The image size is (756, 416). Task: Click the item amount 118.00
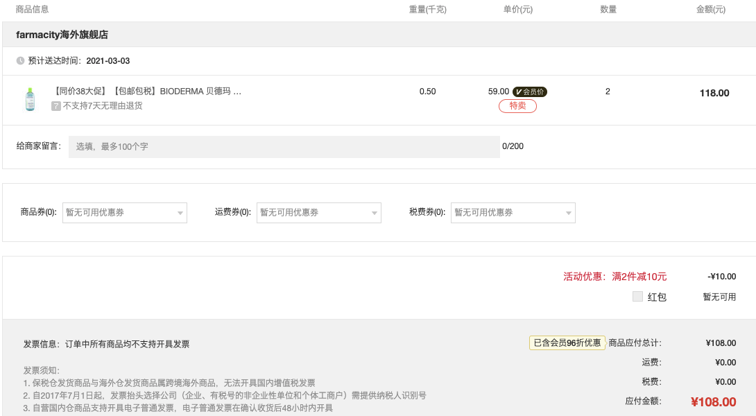tap(714, 93)
